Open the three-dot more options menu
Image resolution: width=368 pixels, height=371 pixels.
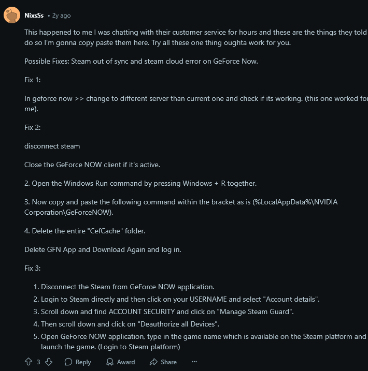pyautogui.click(x=194, y=362)
